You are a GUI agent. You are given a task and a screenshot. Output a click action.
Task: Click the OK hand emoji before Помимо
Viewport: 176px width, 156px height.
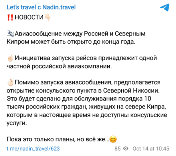(10, 82)
